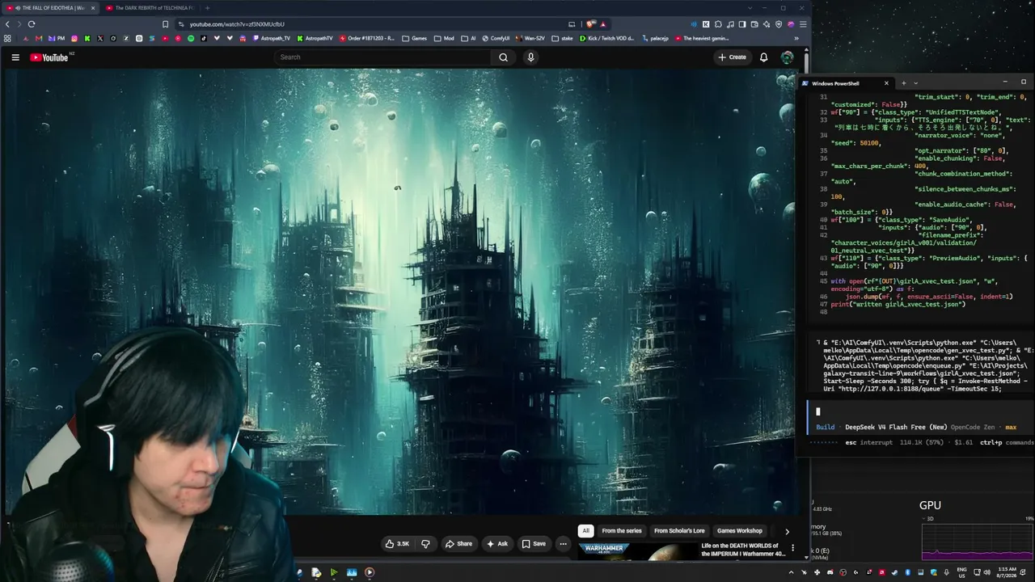Open the stake bookmarks folder
1035x582 pixels.
(562, 38)
